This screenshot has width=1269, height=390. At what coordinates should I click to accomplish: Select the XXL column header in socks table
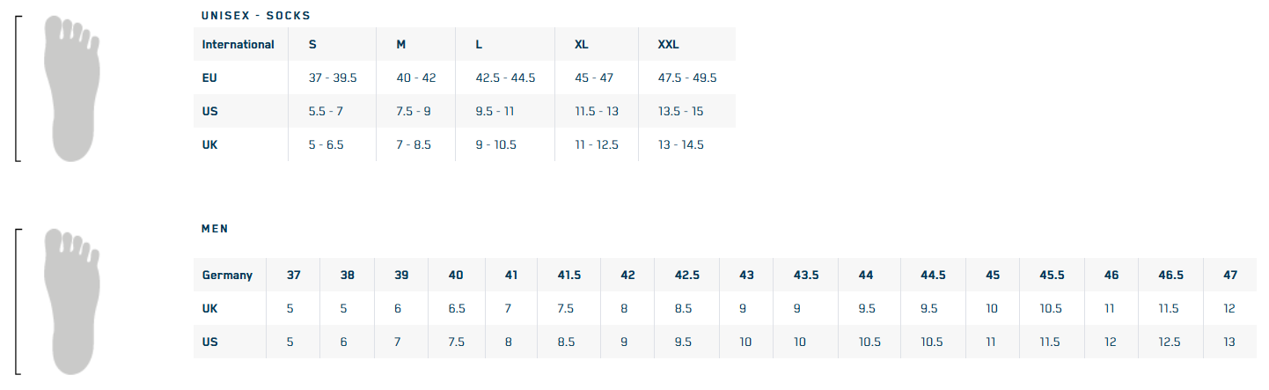pyautogui.click(x=669, y=44)
